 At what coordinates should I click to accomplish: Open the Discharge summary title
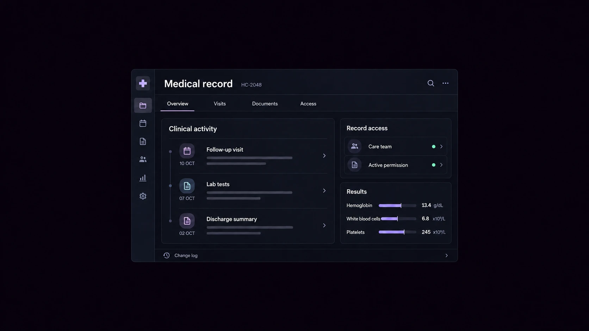232,219
